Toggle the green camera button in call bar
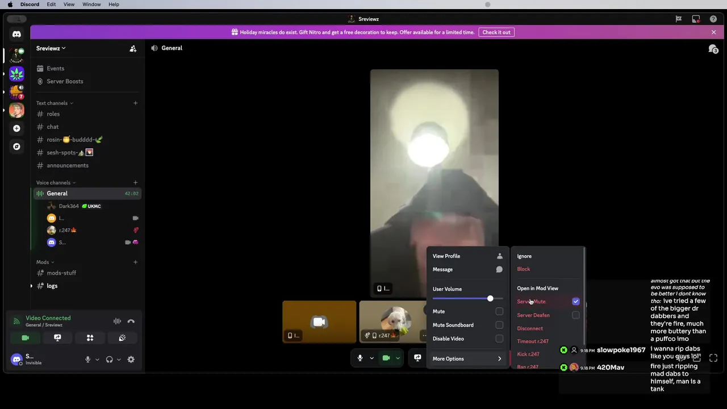The width and height of the screenshot is (727, 409). click(x=386, y=358)
